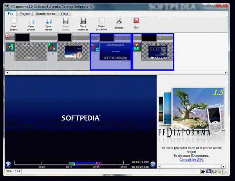This screenshot has width=235, height=181.
Task: Open Project properties
Action: (101, 24)
